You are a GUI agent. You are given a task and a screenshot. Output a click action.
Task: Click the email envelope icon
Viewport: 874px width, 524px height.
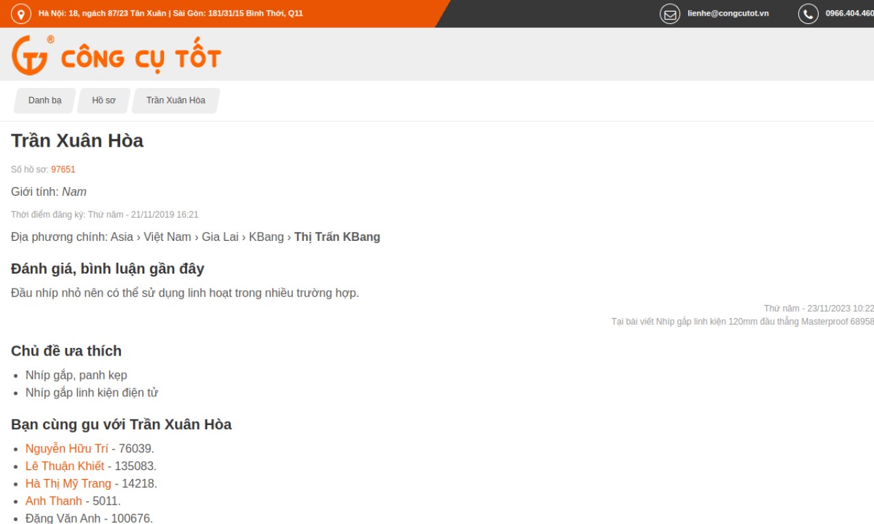670,14
